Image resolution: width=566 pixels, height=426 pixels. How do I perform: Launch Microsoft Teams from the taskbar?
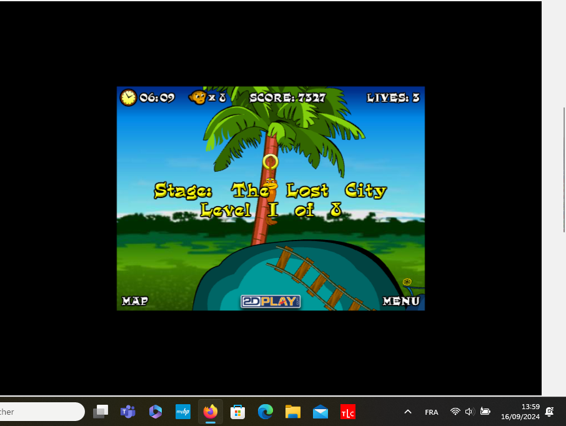[x=128, y=412]
